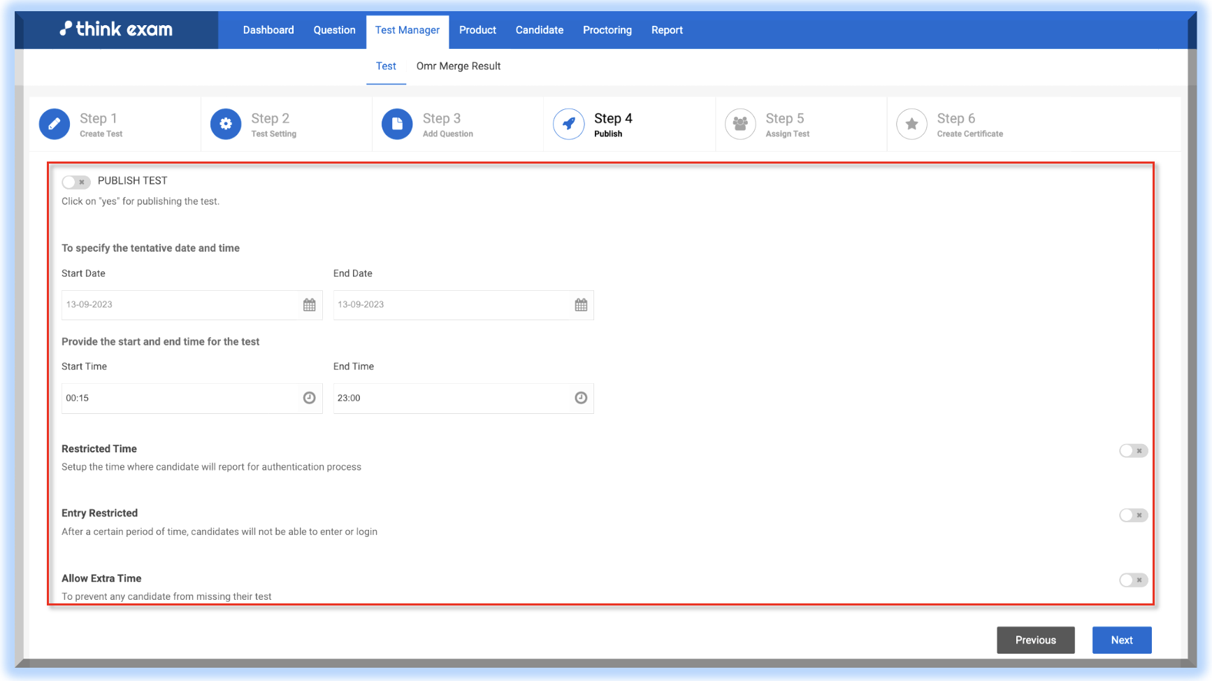Open the Start Date calendar icon
Viewport: 1212px width, 681px height.
click(310, 305)
